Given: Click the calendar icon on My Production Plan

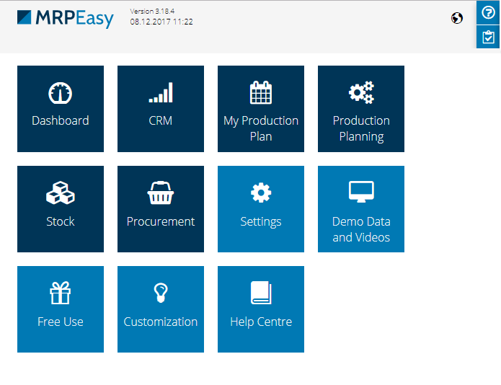Looking at the screenshot, I should coord(261,92).
